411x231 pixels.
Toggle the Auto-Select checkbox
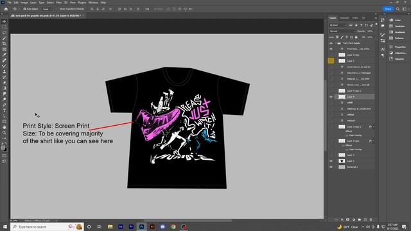coord(24,9)
